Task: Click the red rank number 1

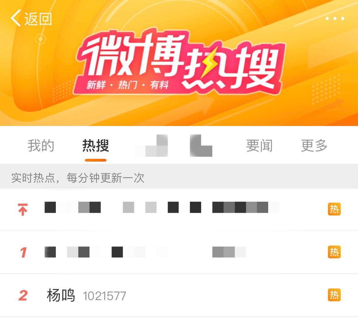Action: pos(23,252)
